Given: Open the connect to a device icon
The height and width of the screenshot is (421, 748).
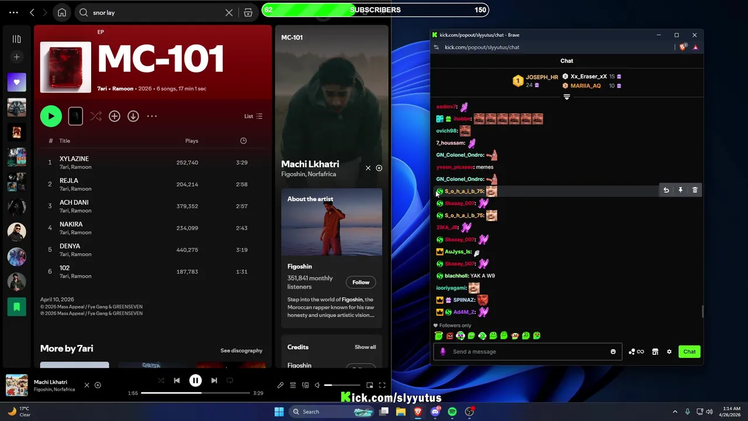Looking at the screenshot, I should tap(305, 385).
